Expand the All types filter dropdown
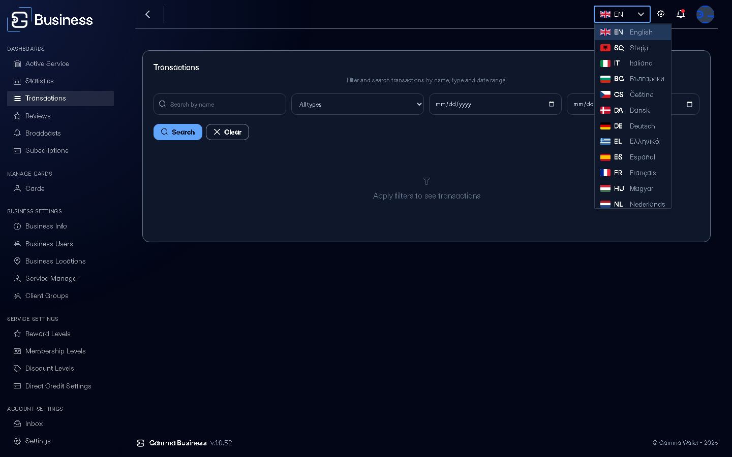Screen dimensions: 732x457 [x=357, y=104]
